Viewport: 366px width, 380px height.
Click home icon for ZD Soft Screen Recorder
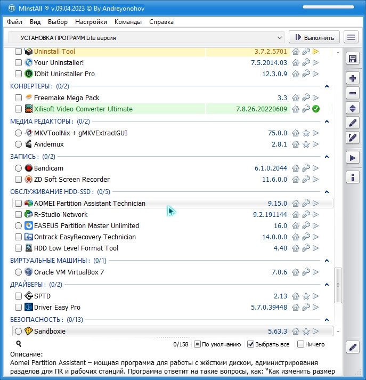[x=296, y=179]
